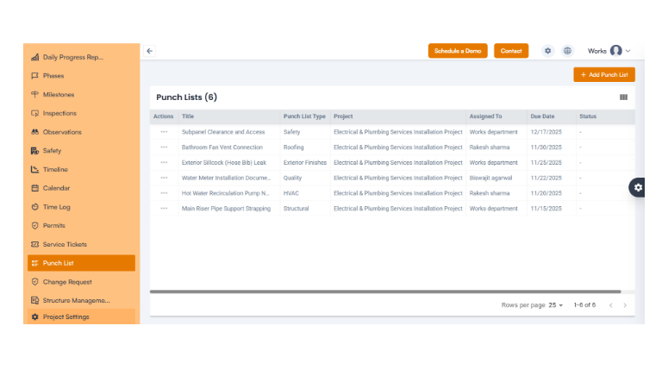Click the back arrow icon in header
The width and height of the screenshot is (668, 376).
[149, 51]
